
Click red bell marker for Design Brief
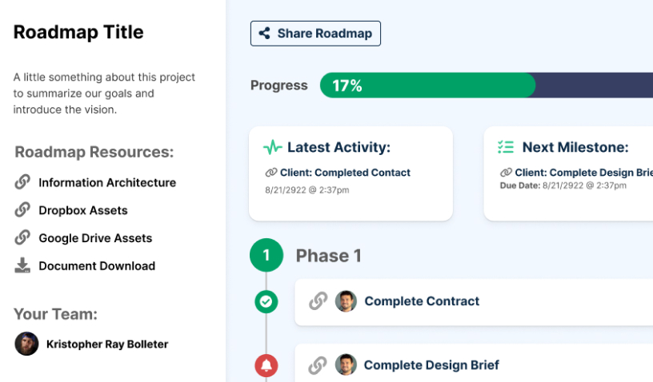point(266,365)
